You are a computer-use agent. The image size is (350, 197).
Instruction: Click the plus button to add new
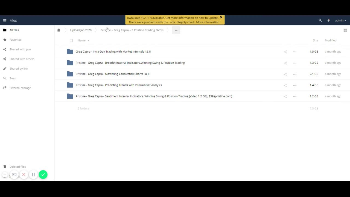[176, 30]
